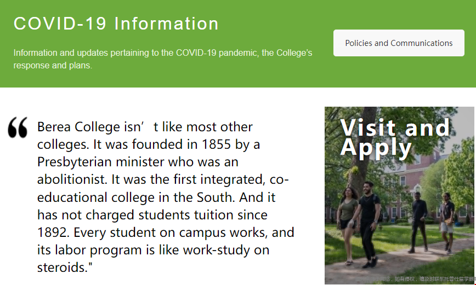This screenshot has height=285, width=476.
Task: Click the person wearing white shorts
Action: pos(446,223)
